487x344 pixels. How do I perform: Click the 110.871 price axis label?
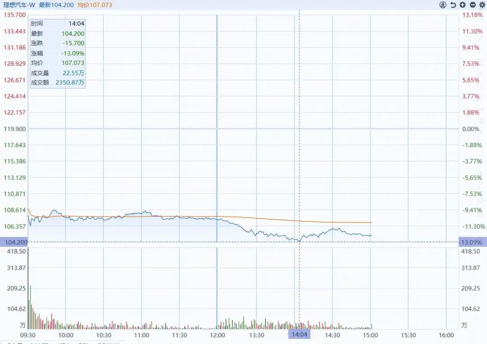click(14, 194)
